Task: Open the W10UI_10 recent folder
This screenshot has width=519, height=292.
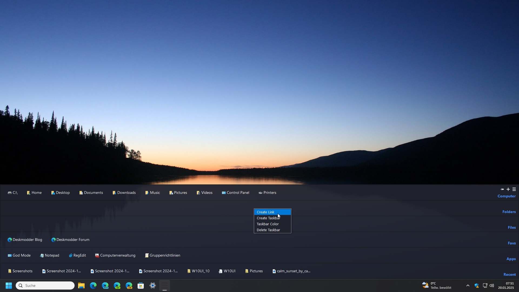Action: pos(198,271)
